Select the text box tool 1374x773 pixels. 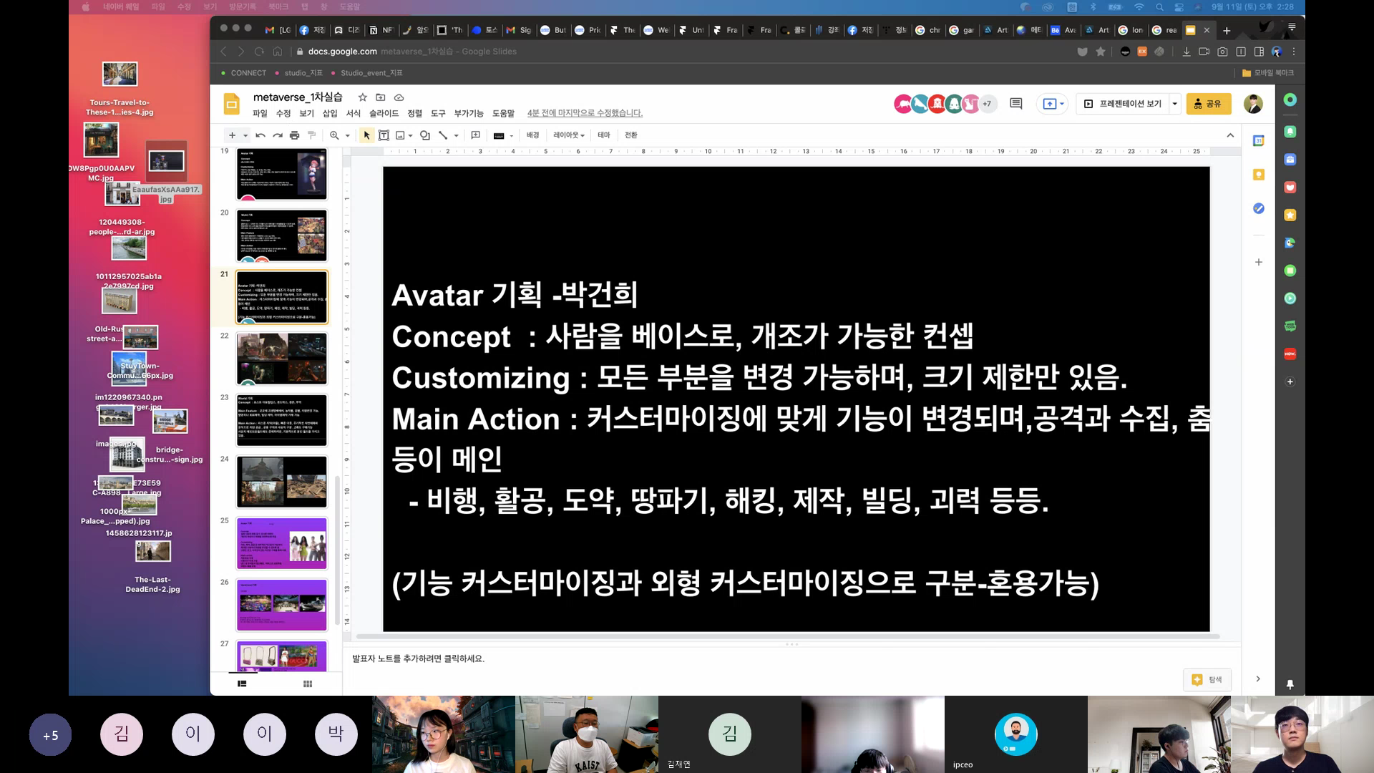pyautogui.click(x=384, y=135)
